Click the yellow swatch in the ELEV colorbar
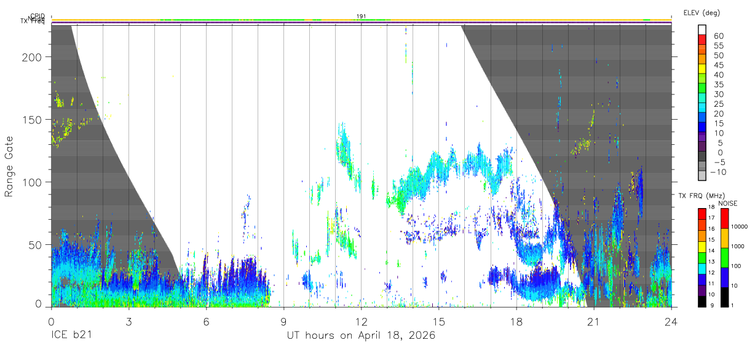 pos(703,69)
